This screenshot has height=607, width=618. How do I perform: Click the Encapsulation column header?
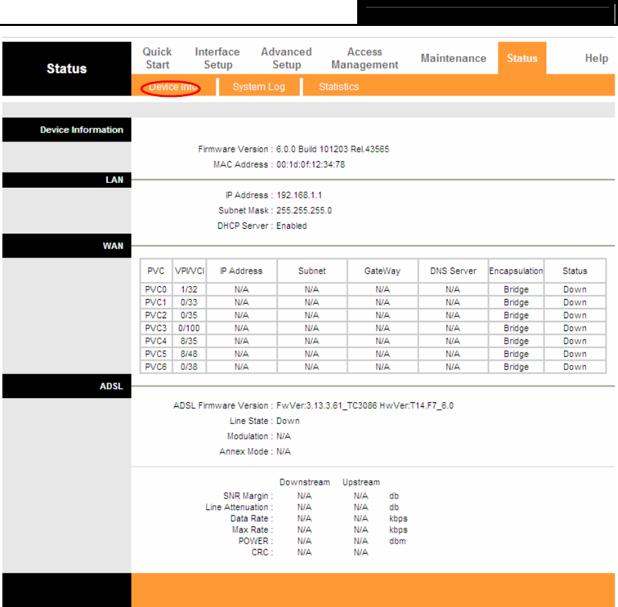point(516,271)
